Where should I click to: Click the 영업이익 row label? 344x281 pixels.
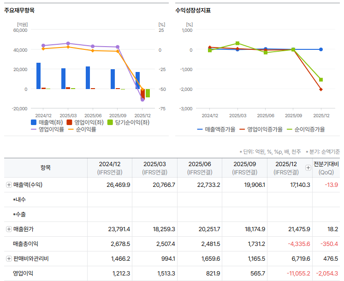point(23,273)
